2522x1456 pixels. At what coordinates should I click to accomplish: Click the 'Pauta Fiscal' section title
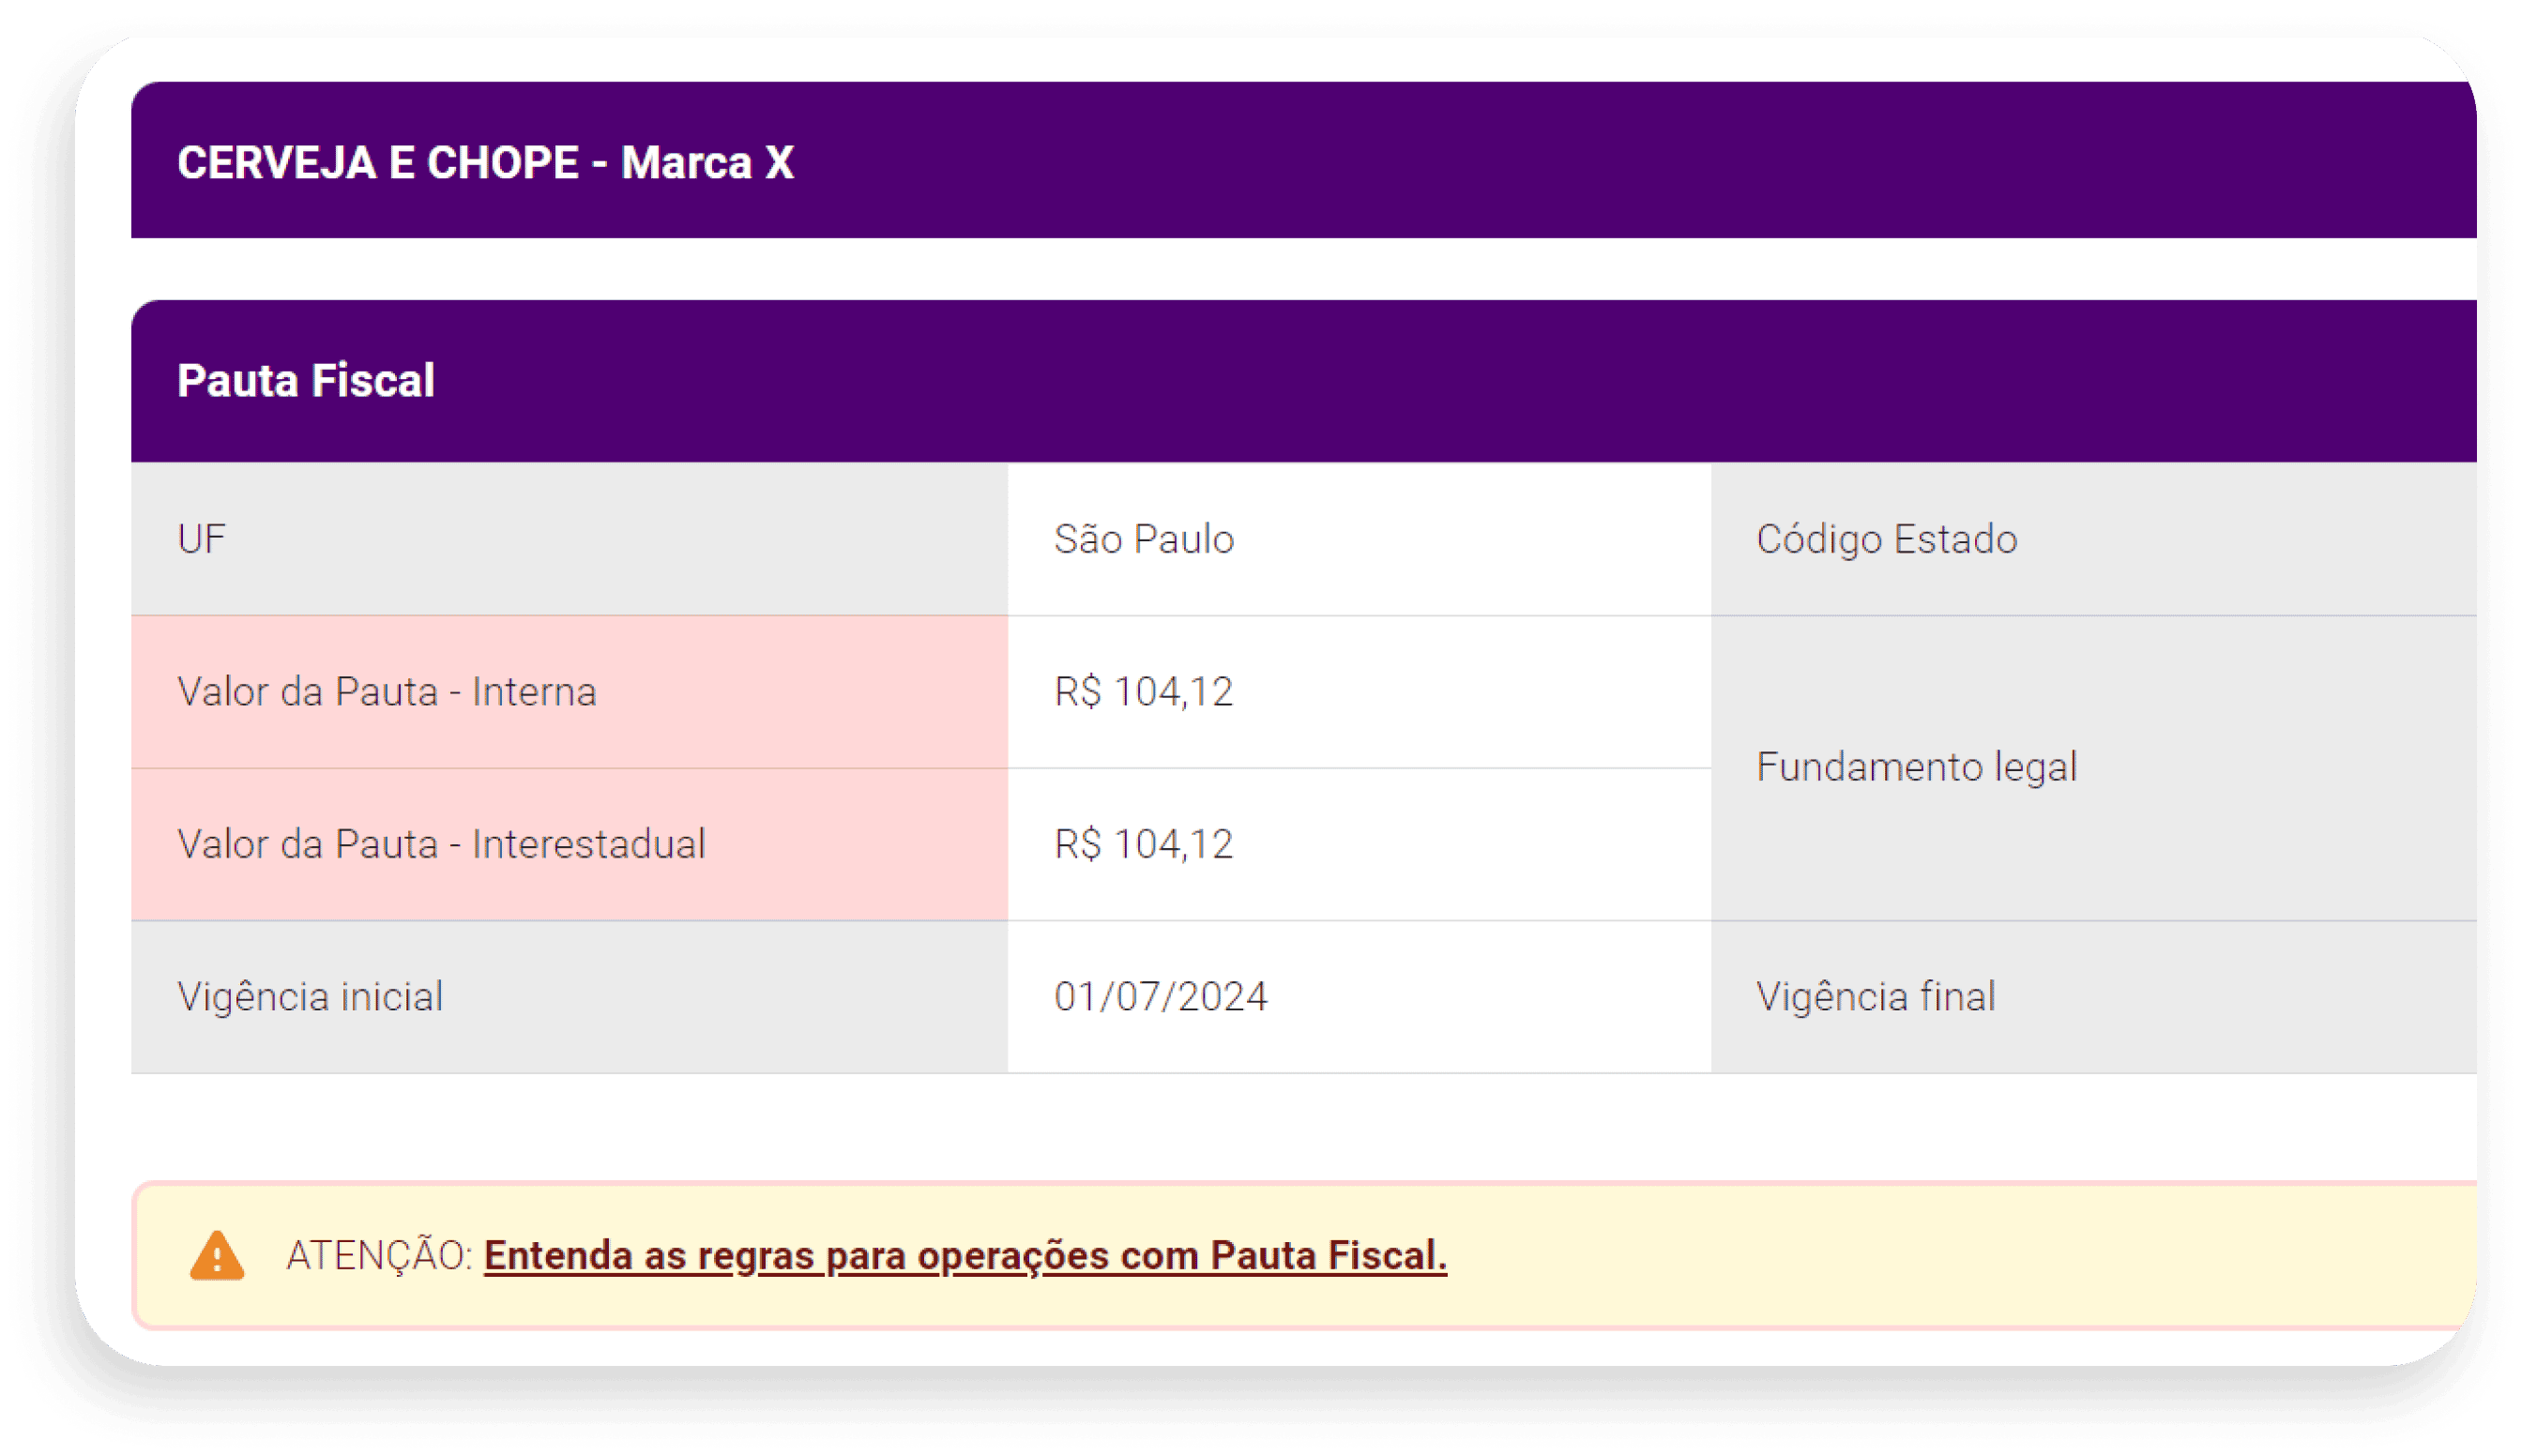306,380
